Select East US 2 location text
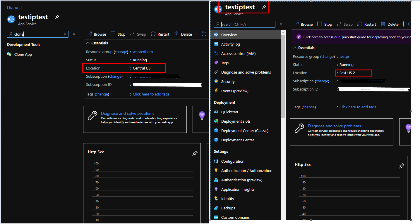The image size is (420, 224). [347, 73]
